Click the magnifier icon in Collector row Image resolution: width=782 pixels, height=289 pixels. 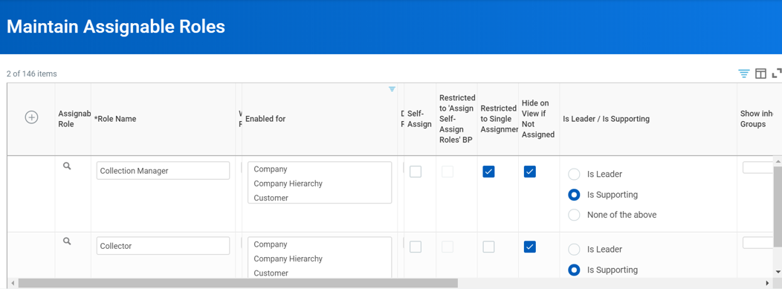coord(67,241)
